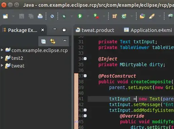174x129 pixels.
Task: Open the Run button dropdown arrow
Action: (88, 16)
